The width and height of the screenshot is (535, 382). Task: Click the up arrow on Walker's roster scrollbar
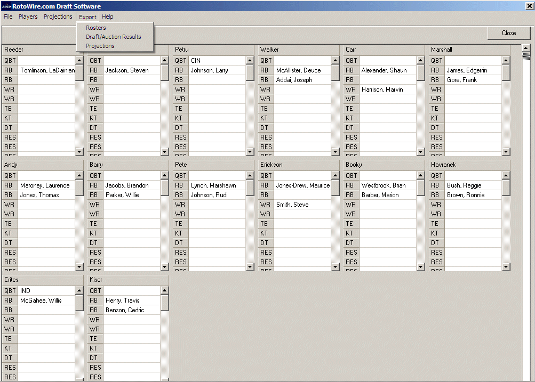pos(335,60)
